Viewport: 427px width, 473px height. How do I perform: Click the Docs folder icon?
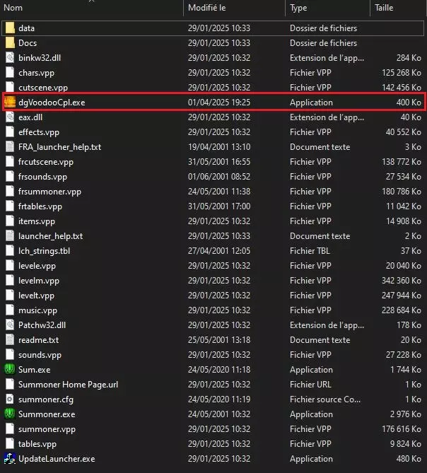10,43
